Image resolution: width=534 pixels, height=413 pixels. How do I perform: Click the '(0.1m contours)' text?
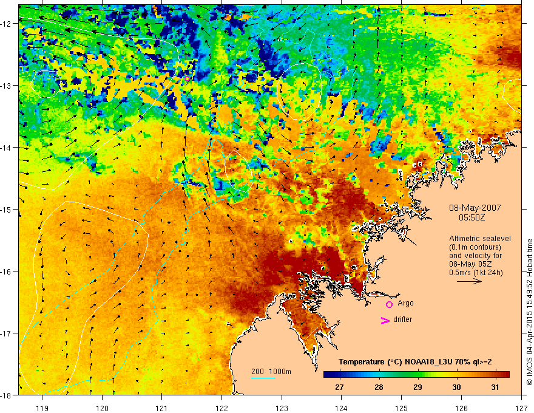click(475, 247)
